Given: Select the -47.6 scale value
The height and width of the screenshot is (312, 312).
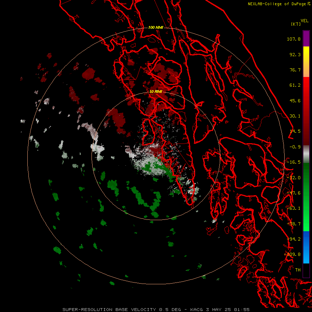Looking at the screenshot, I should 294,193.
